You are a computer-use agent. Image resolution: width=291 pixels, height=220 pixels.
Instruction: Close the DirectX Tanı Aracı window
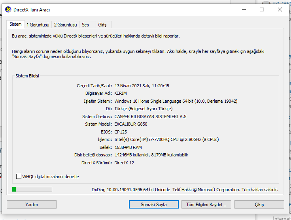[x=280, y=9]
